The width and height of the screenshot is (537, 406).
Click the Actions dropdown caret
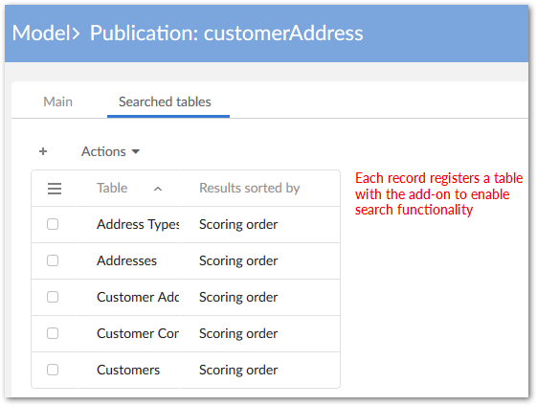click(x=136, y=152)
